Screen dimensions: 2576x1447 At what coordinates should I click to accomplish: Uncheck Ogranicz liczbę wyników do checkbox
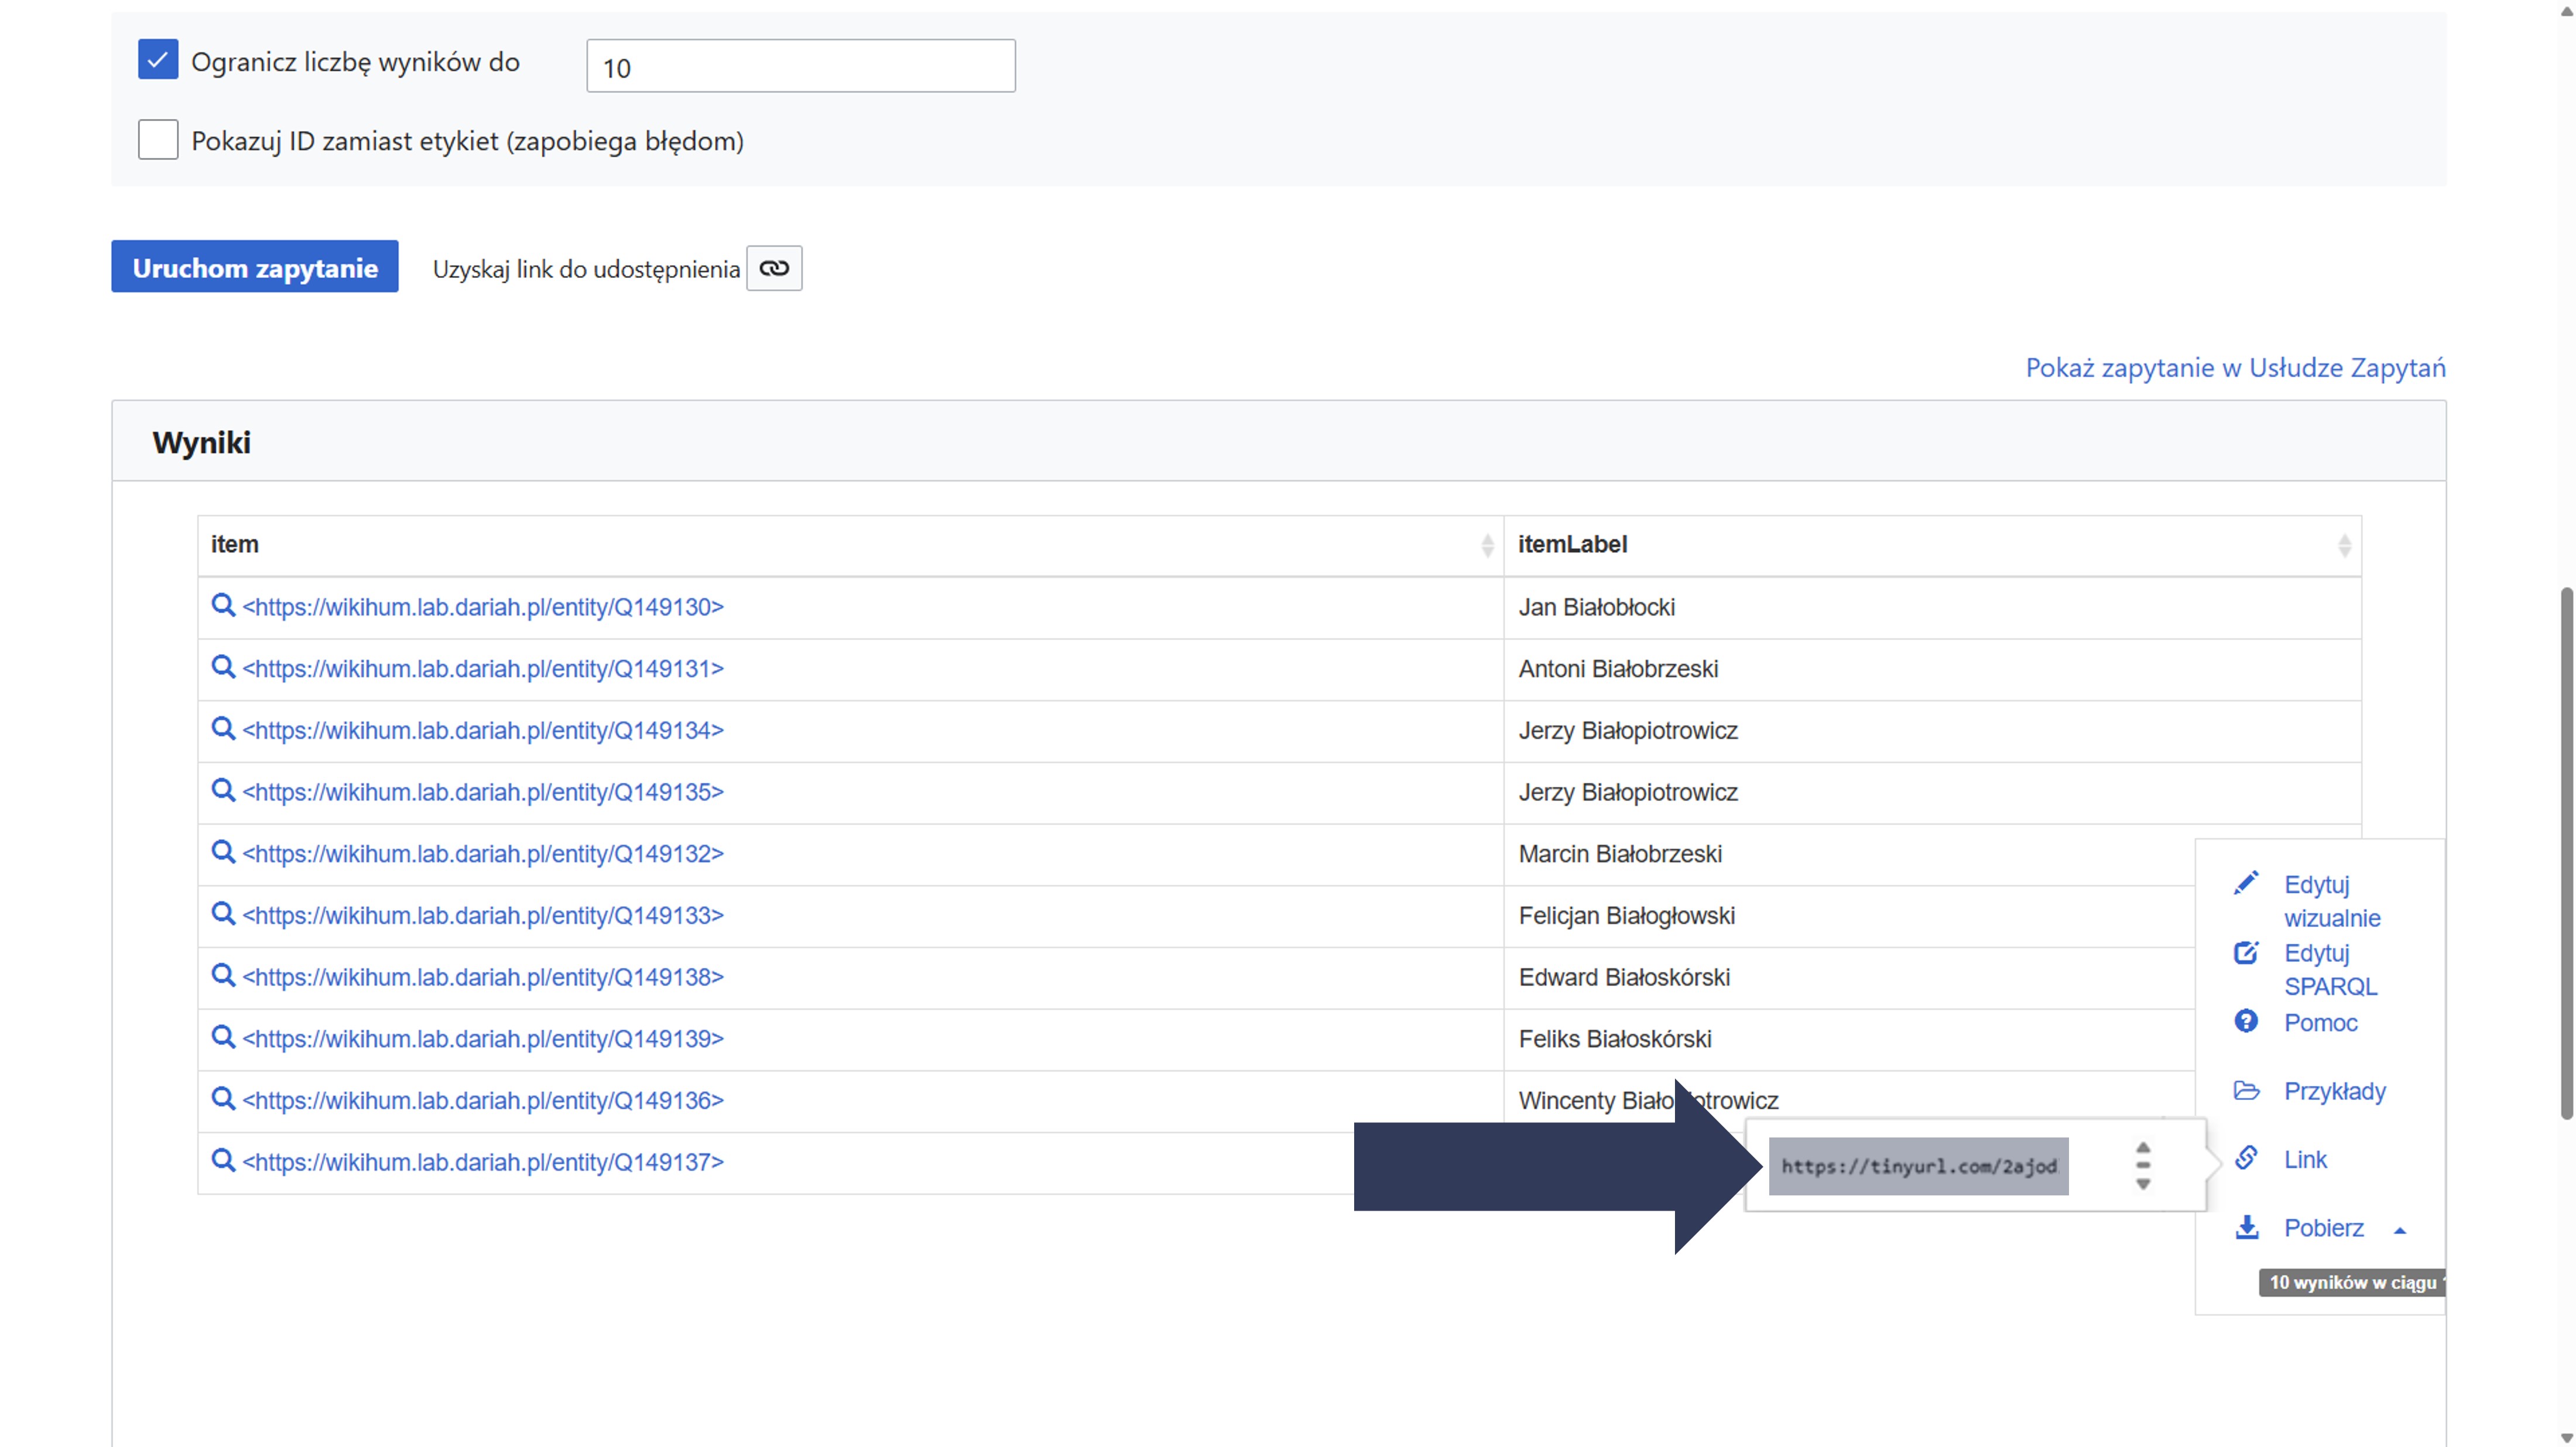point(158,60)
